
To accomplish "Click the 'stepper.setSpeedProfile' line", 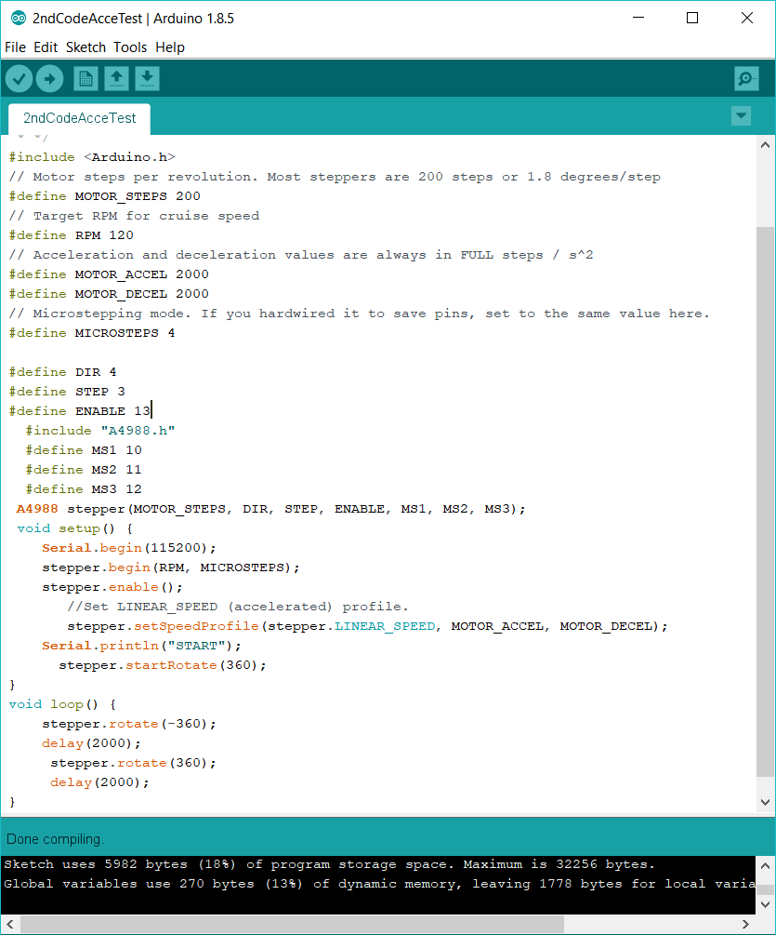I will pyautogui.click(x=367, y=626).
